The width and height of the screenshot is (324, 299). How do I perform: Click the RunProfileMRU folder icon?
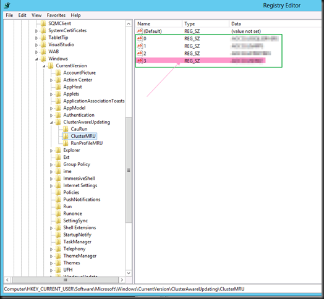click(66, 143)
